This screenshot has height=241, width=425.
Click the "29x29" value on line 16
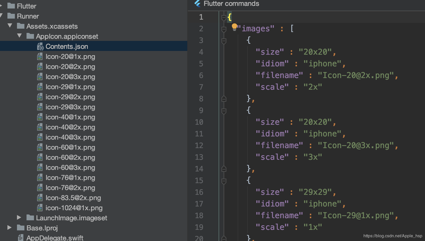point(315,192)
